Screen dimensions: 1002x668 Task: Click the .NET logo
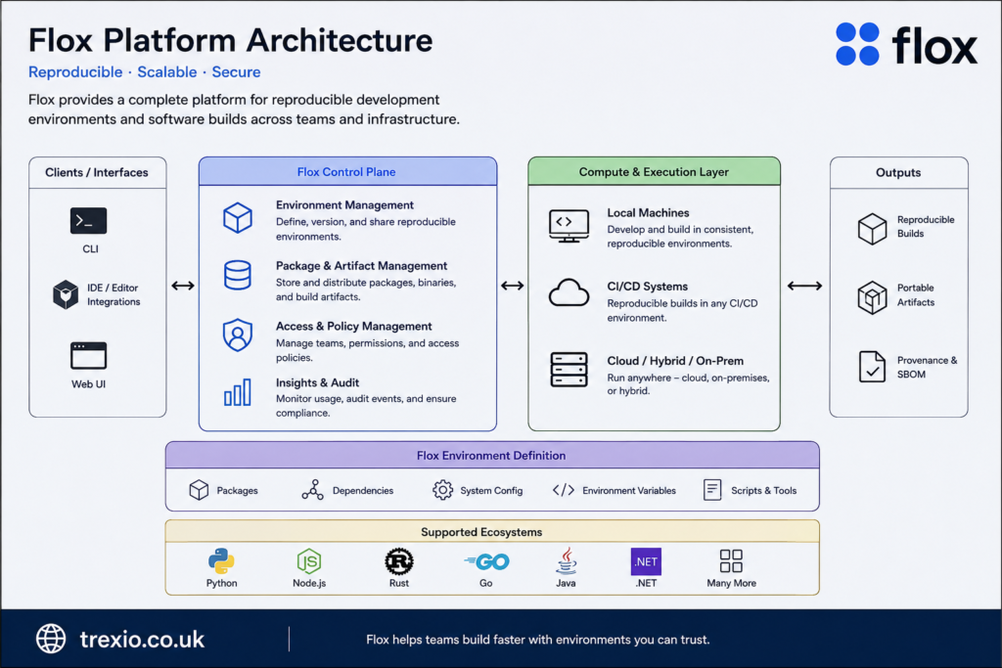click(x=646, y=562)
